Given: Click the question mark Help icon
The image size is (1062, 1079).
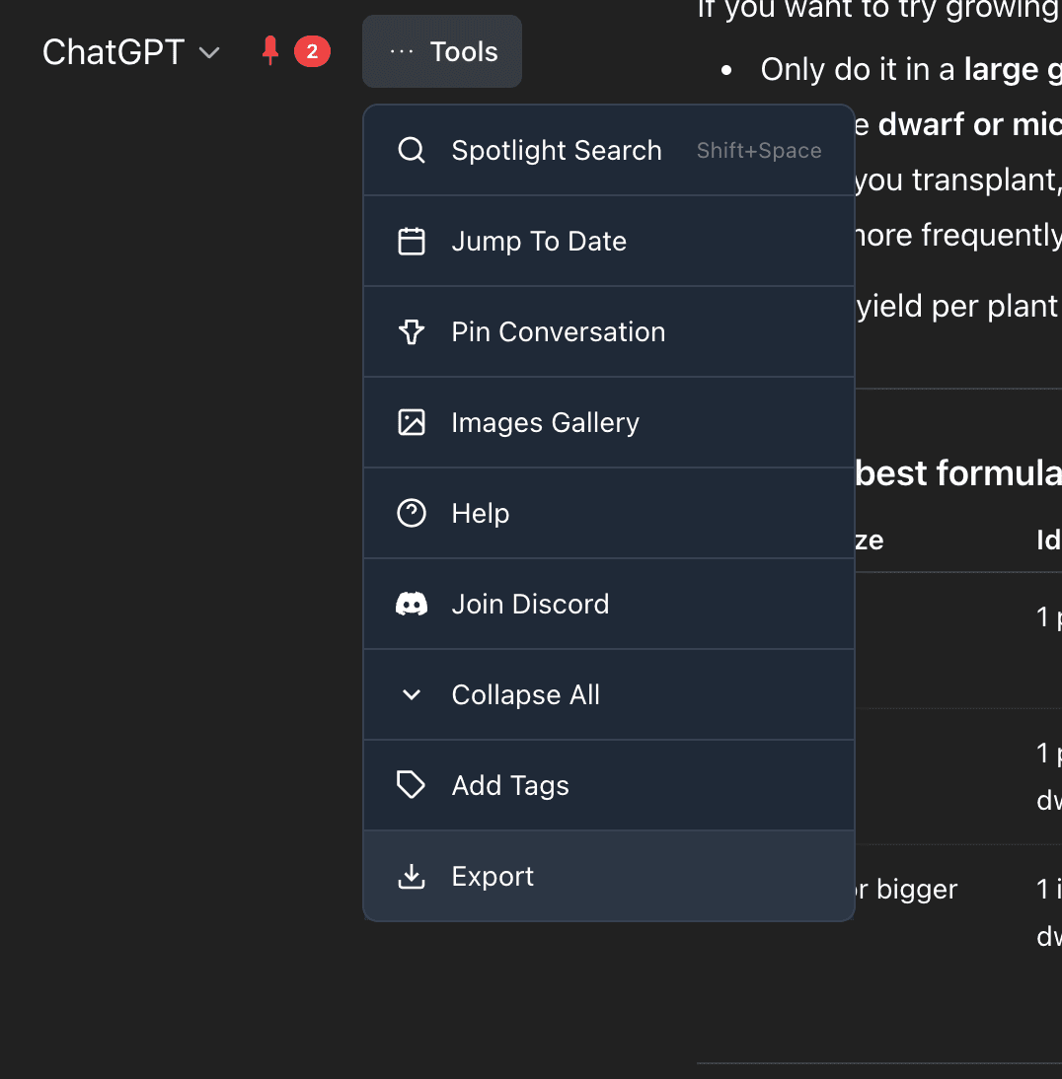Looking at the screenshot, I should point(411,513).
